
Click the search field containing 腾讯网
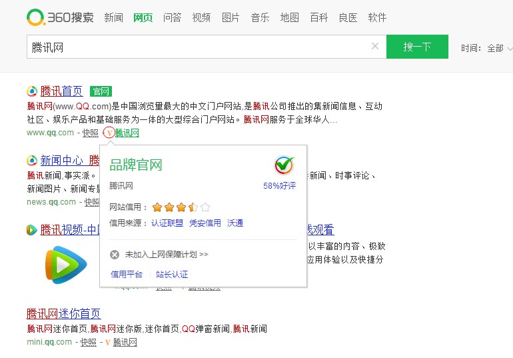pos(207,47)
